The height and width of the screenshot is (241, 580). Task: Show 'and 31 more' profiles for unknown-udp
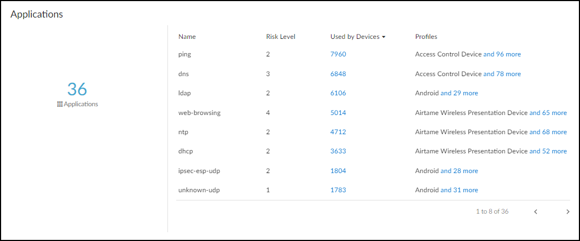[459, 190]
